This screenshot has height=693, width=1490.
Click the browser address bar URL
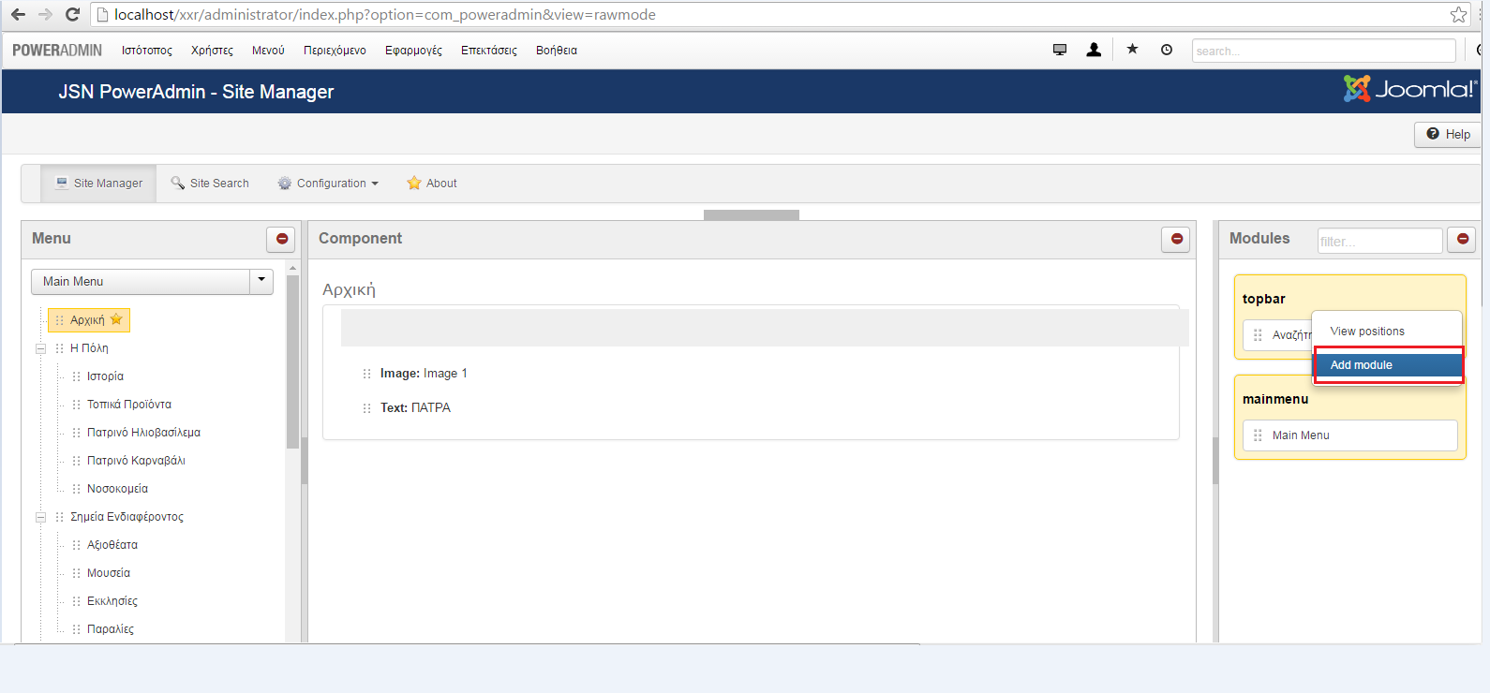(x=385, y=15)
